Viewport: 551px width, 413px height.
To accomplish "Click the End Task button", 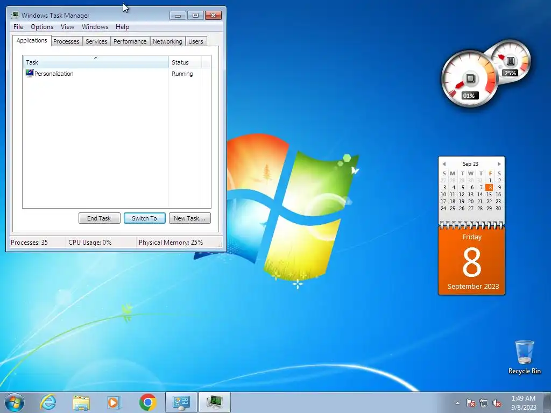I will click(x=99, y=218).
